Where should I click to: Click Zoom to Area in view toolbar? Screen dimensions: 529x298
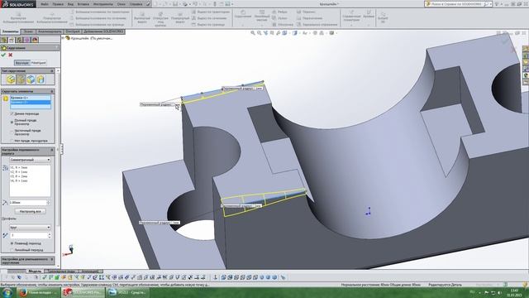[259, 33]
